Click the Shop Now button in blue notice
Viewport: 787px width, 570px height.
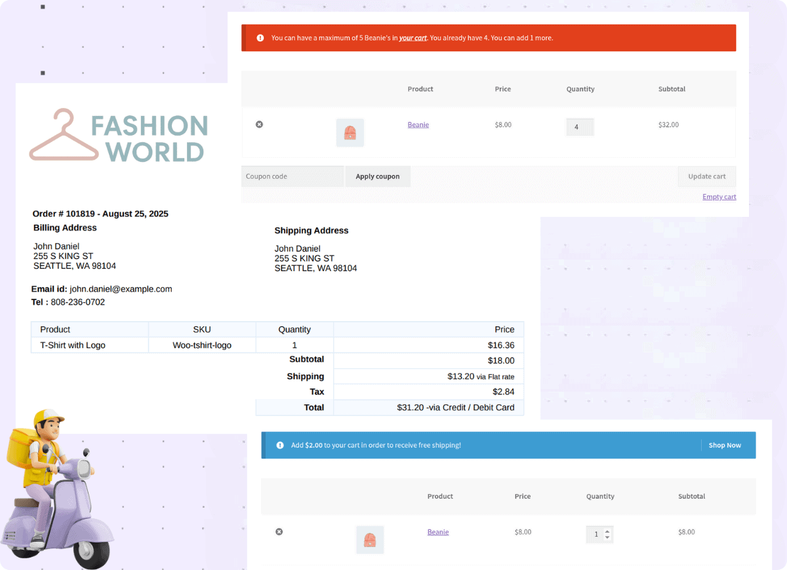(725, 446)
